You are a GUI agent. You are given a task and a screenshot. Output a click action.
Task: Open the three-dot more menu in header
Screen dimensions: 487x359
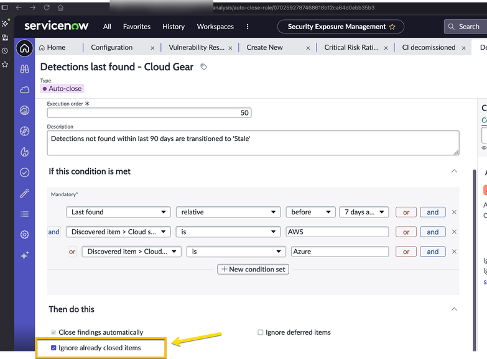pos(247,27)
